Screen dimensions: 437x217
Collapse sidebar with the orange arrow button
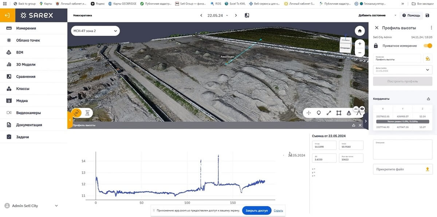(7, 15)
